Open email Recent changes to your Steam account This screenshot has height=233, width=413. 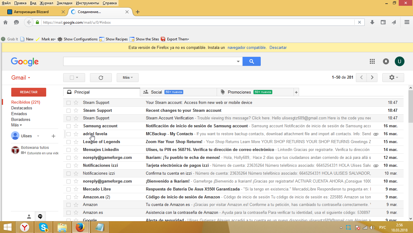click(x=234, y=111)
